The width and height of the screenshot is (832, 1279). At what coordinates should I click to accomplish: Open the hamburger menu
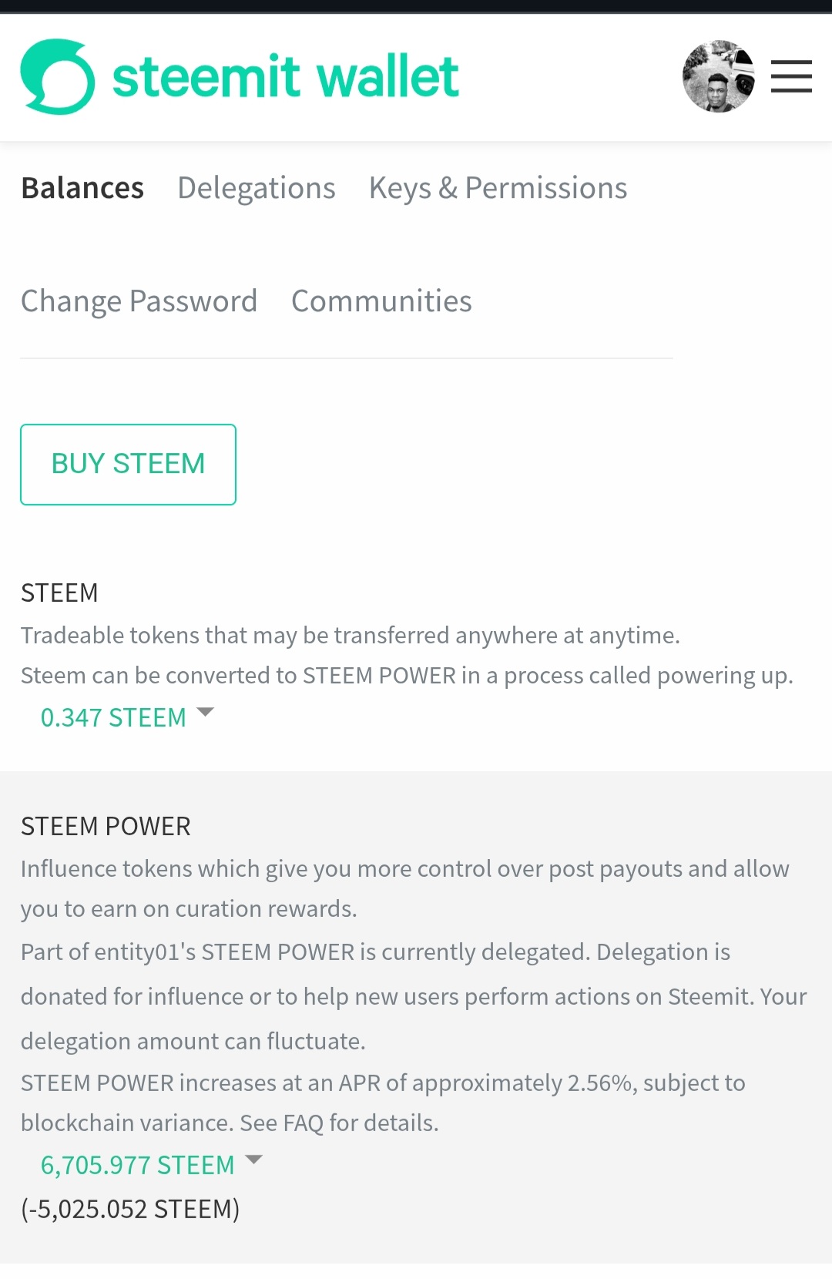pyautogui.click(x=791, y=77)
